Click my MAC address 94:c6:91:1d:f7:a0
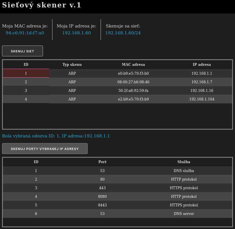Screen dimensions: 235x229 [x=25, y=33]
